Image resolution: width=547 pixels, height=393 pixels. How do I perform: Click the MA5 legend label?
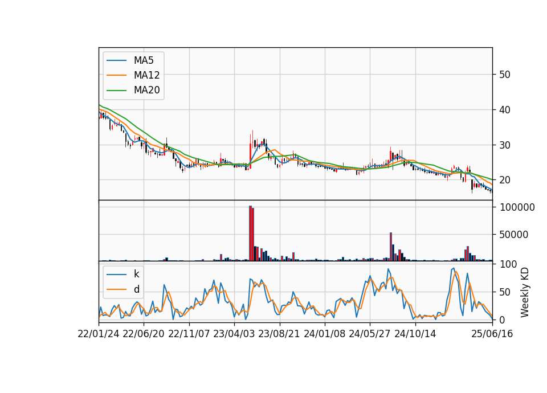coord(144,60)
